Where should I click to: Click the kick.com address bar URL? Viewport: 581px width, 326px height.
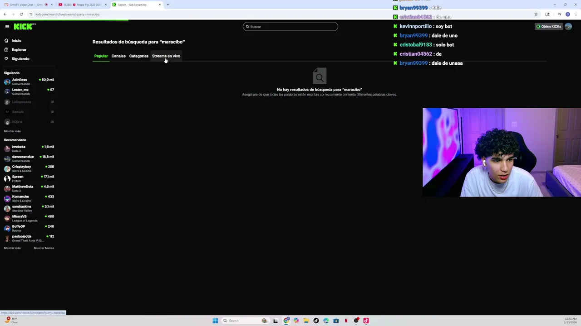tap(68, 14)
